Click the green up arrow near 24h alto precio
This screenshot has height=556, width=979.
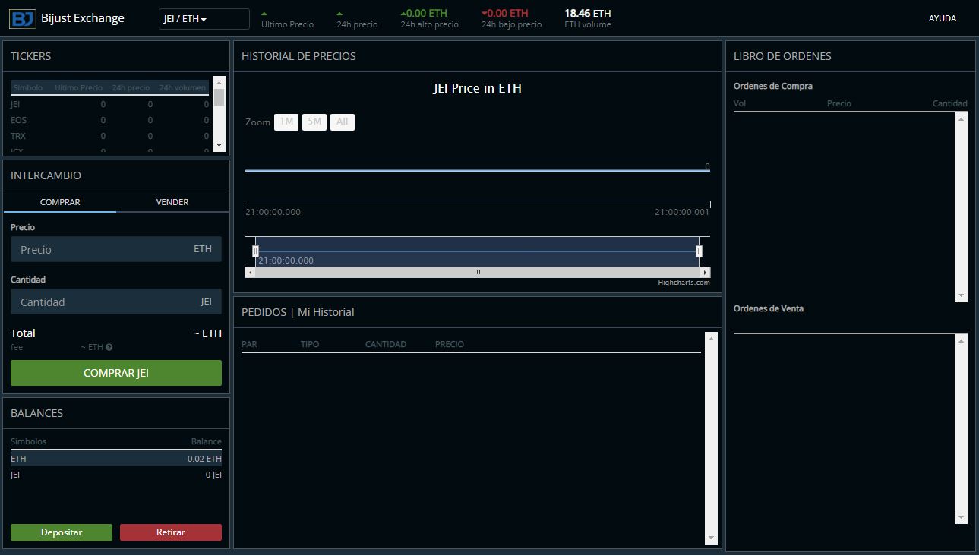click(406, 13)
